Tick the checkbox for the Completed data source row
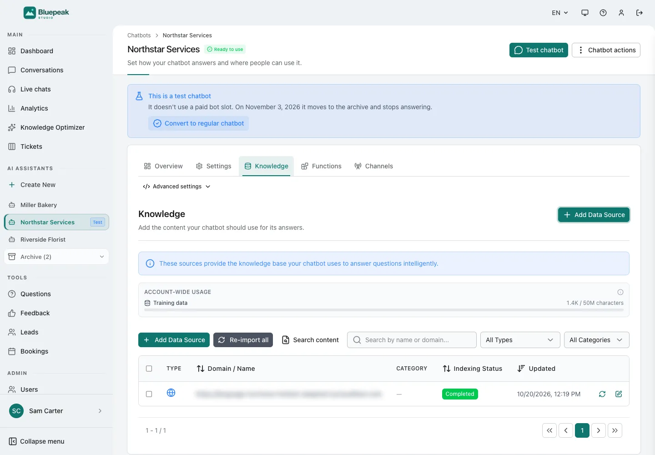The height and width of the screenshot is (455, 655). click(x=149, y=394)
